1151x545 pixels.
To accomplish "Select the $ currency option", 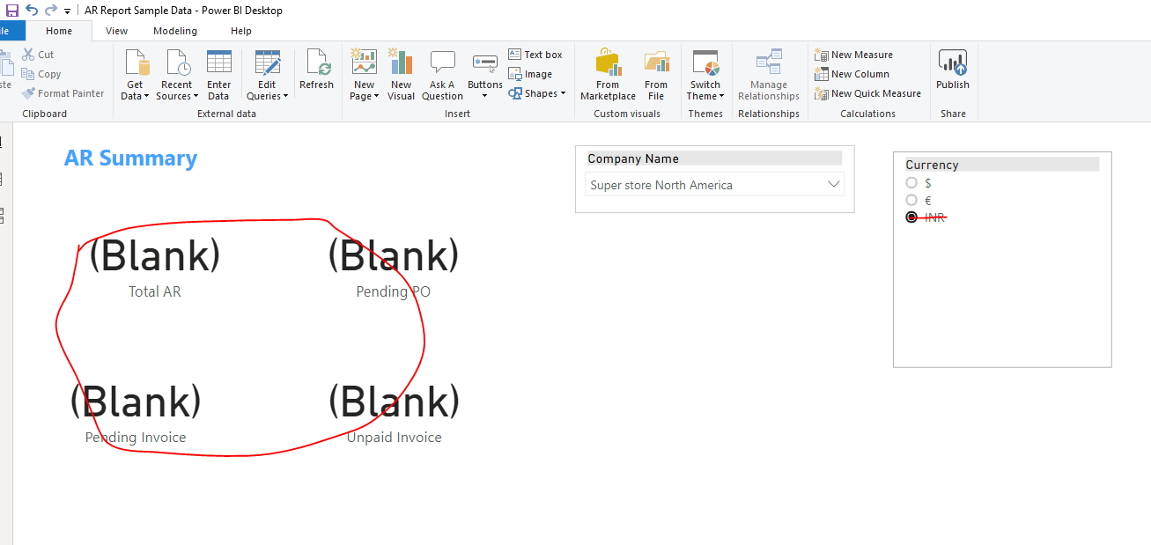I will (x=911, y=183).
